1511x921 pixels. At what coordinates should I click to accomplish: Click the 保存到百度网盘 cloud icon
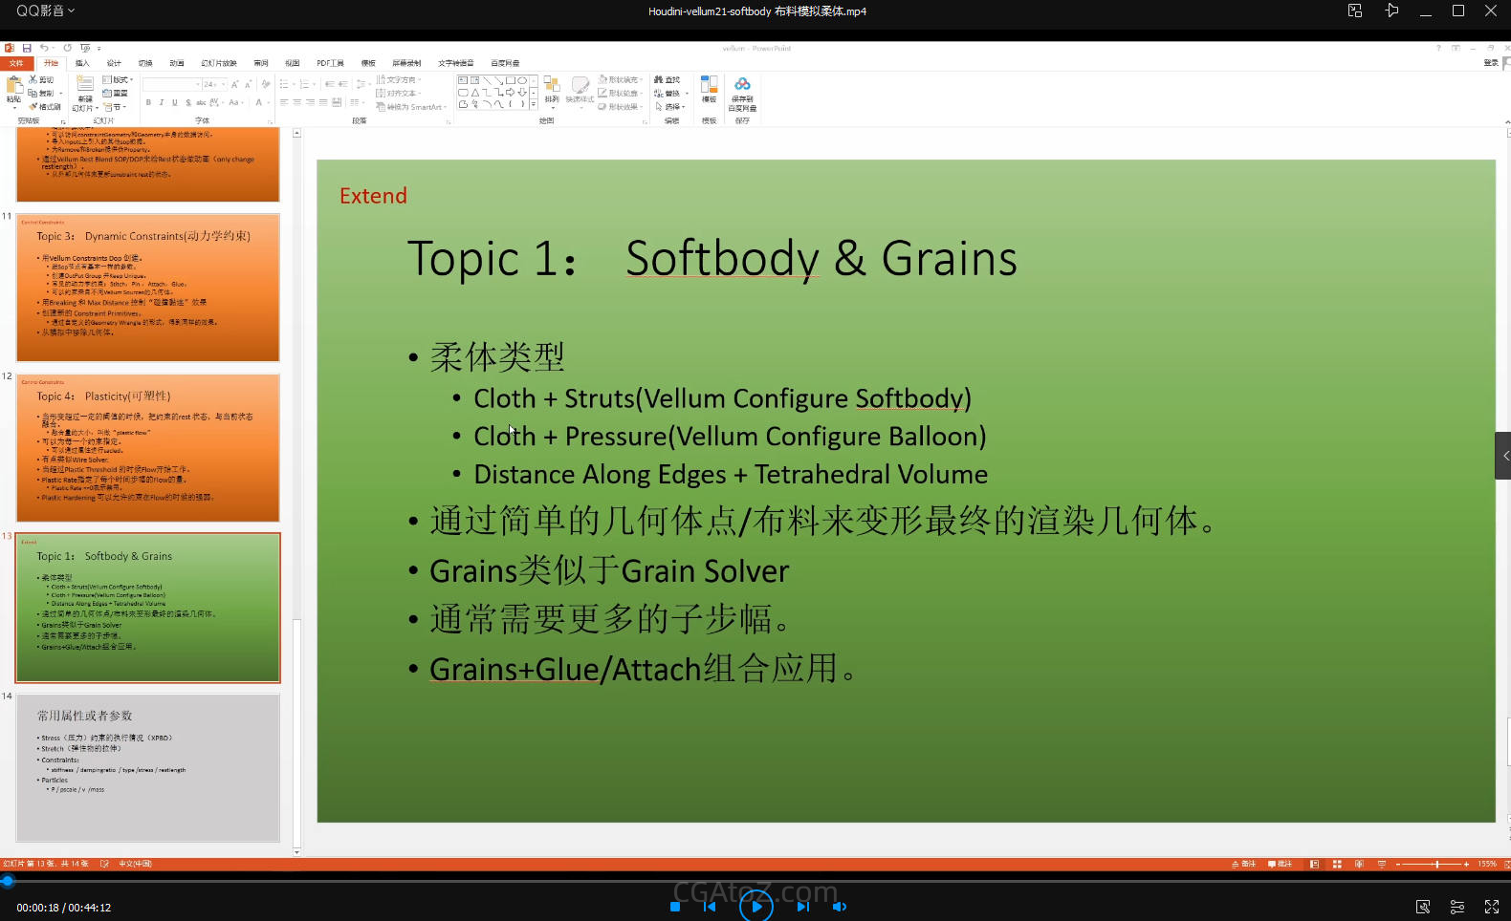point(742,86)
